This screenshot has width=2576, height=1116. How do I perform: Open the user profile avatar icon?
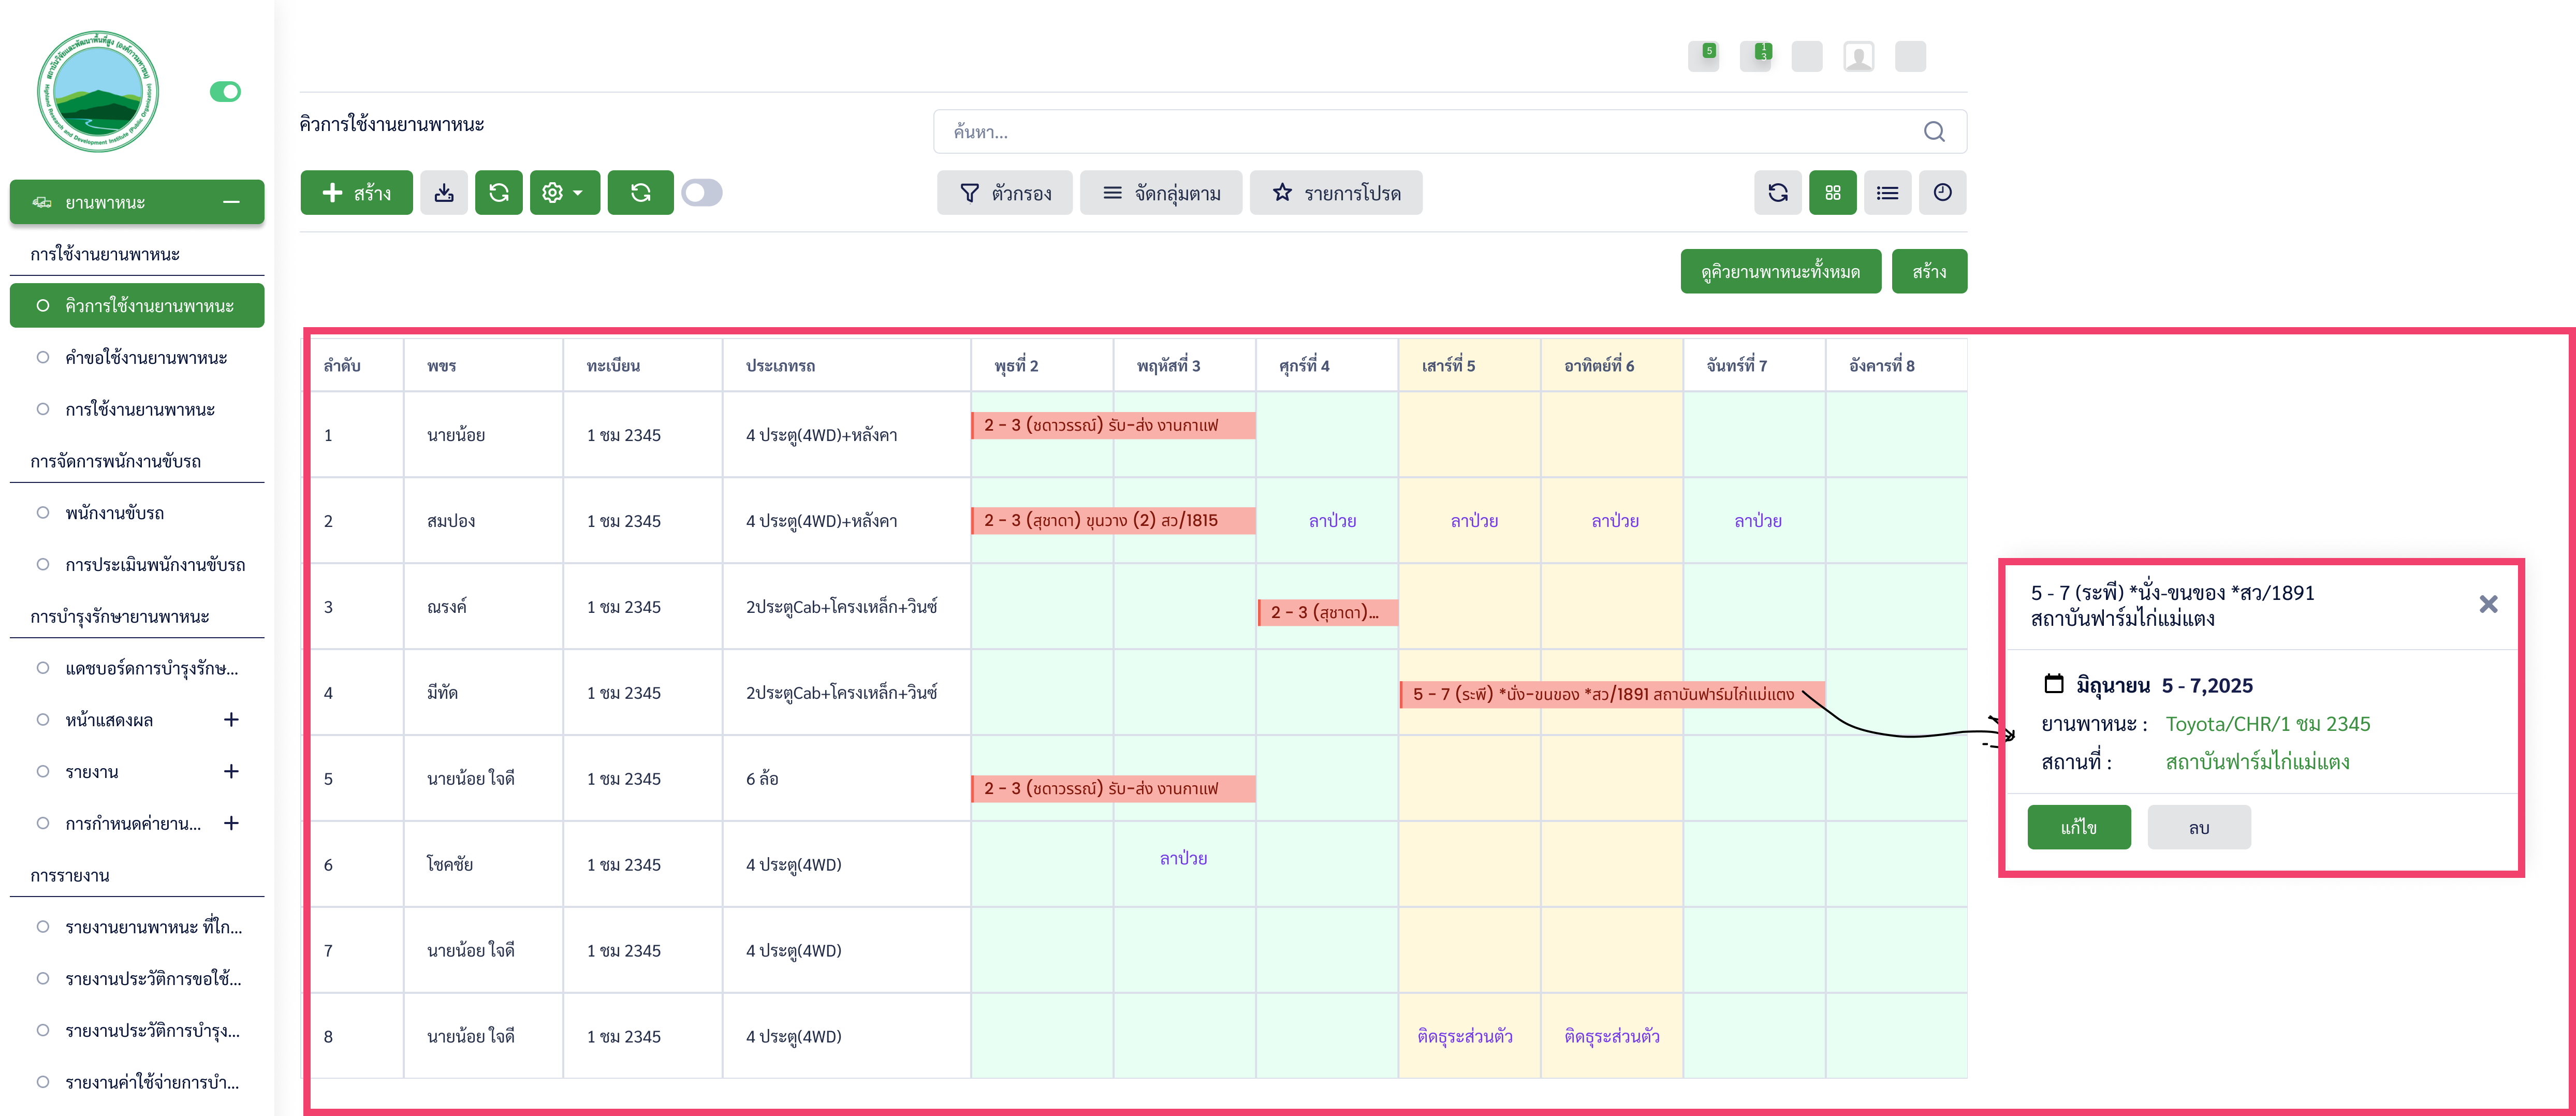coord(1858,57)
